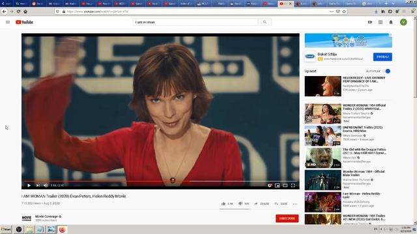Screen dimensions: 417x234
Task: Reload the page
Action: pyautogui.click(x=18, y=12)
